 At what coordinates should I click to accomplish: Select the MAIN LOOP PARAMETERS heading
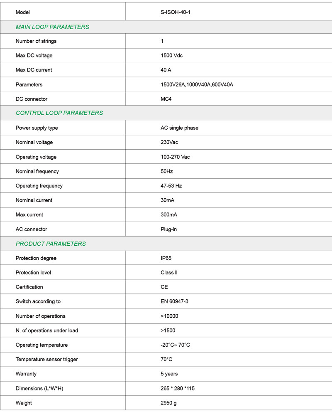click(52, 27)
